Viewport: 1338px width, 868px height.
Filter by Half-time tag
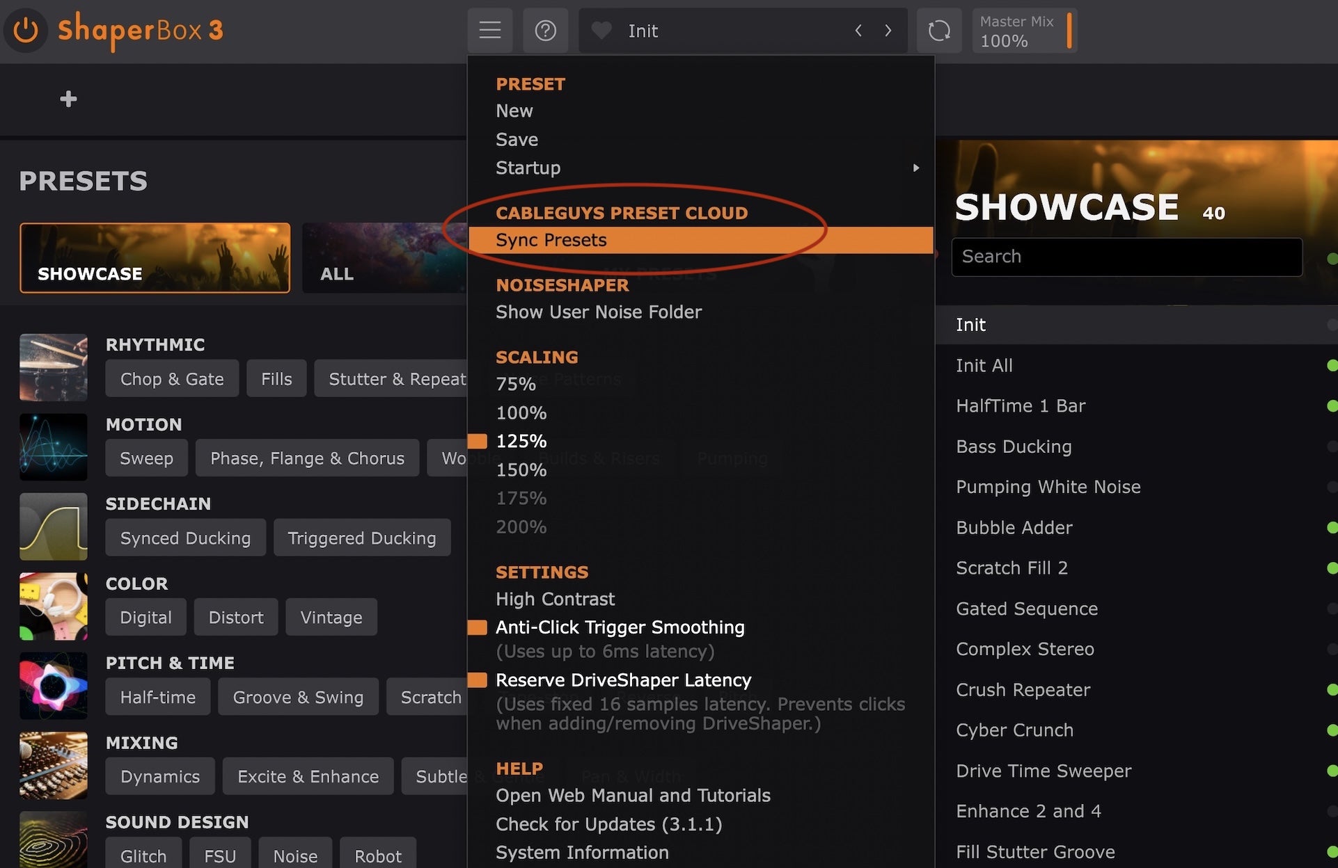coord(158,697)
